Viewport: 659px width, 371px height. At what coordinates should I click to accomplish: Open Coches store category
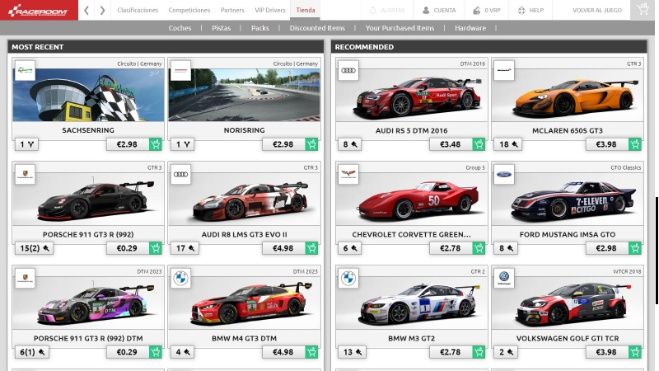pos(180,28)
